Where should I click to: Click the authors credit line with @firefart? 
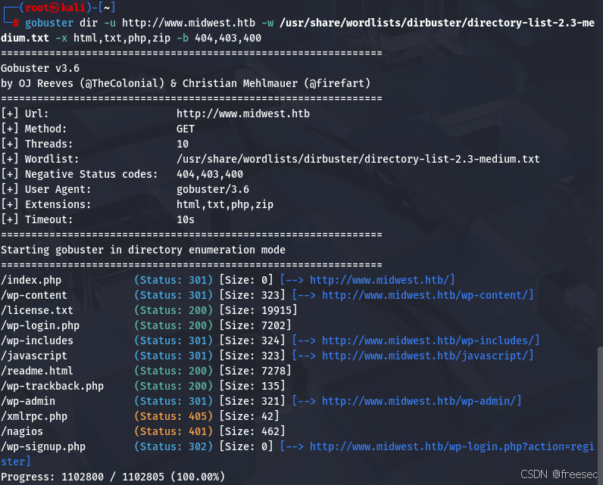coord(186,83)
